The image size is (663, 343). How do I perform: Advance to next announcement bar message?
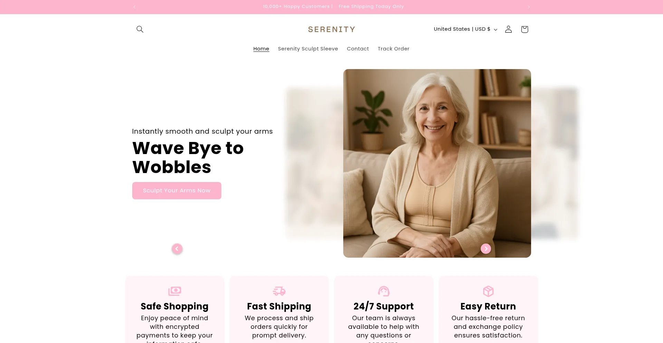529,7
